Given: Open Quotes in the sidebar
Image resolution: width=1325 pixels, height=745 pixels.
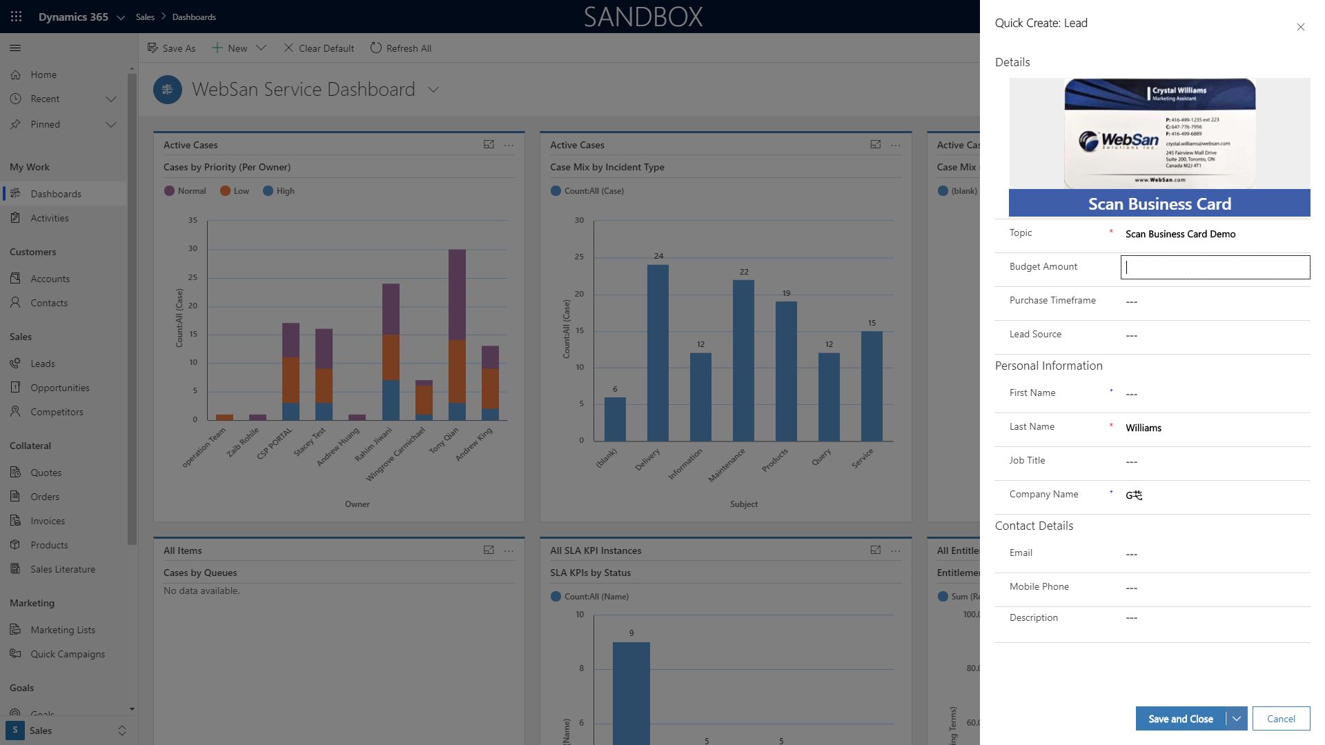Looking at the screenshot, I should point(63,473).
